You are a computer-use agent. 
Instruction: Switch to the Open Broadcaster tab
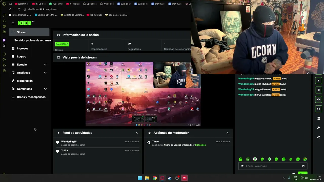click(x=90, y=4)
